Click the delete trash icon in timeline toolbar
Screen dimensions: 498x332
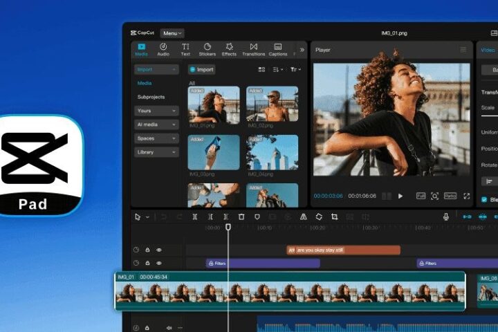pos(241,216)
